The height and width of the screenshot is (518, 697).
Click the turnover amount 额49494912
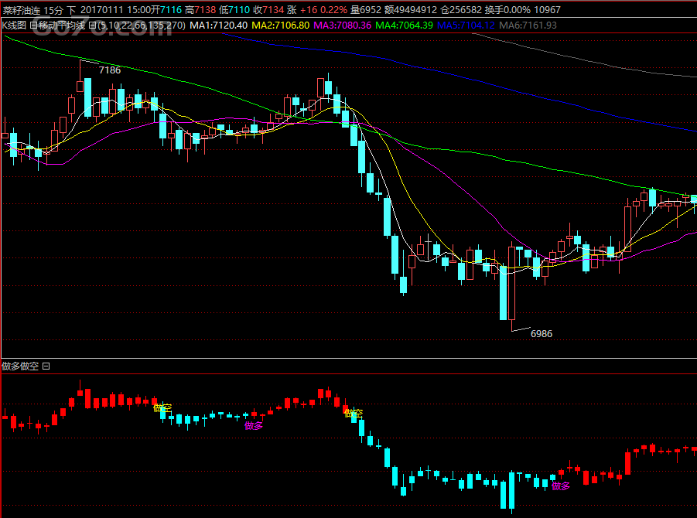(x=411, y=10)
